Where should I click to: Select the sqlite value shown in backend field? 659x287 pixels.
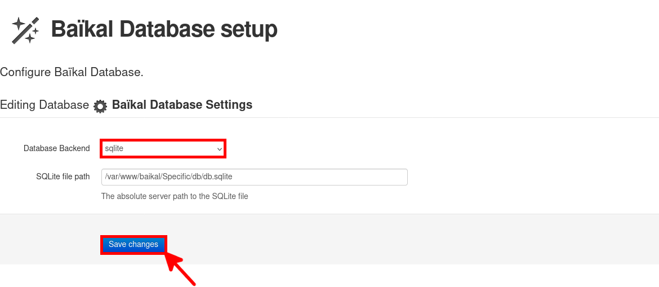[114, 148]
